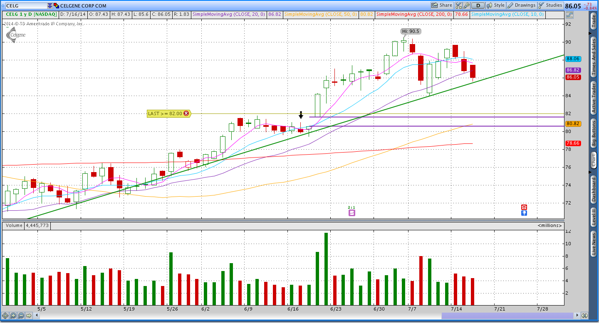Screen dimensions: 599x323
Task: Click the SimpleMovingAvg (CLOSE, 10, 0) label
Action: [507, 14]
